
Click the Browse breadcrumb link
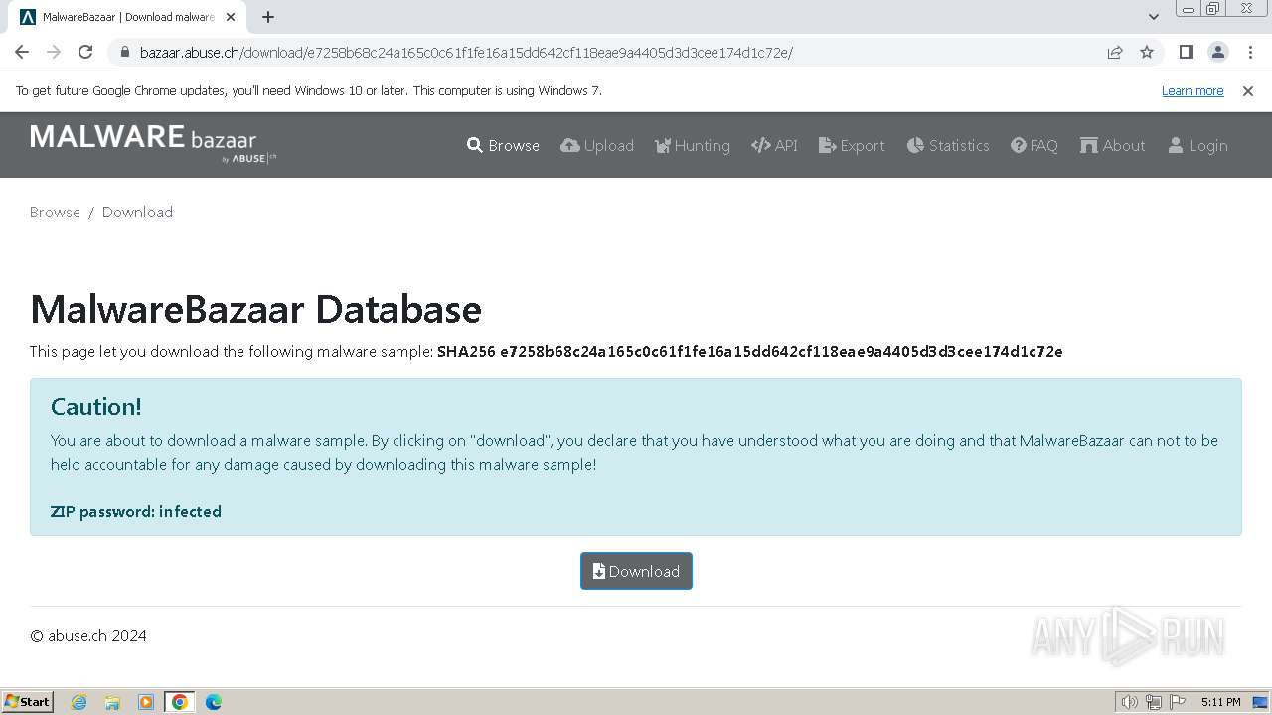coord(55,212)
